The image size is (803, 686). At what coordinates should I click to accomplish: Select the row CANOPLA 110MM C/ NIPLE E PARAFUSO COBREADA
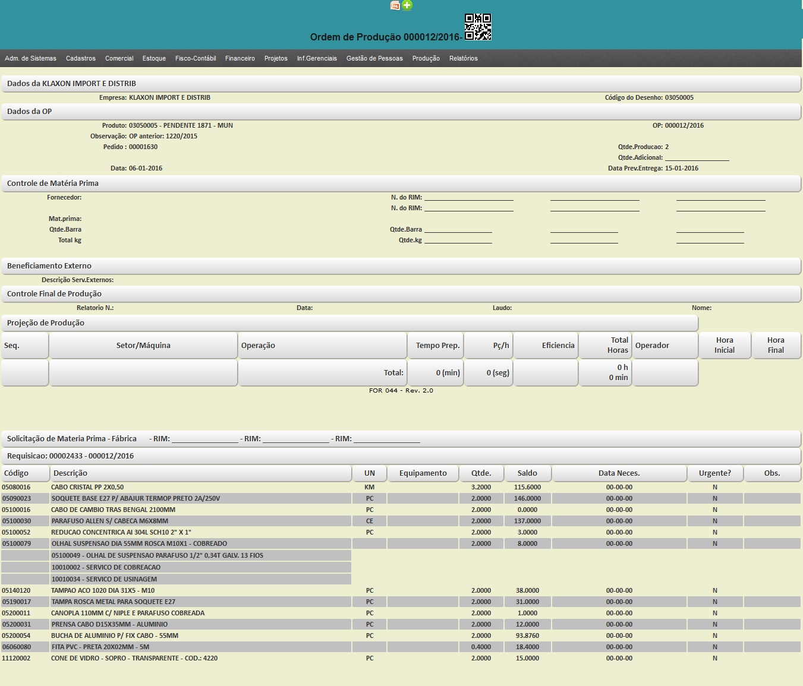pyautogui.click(x=401, y=613)
